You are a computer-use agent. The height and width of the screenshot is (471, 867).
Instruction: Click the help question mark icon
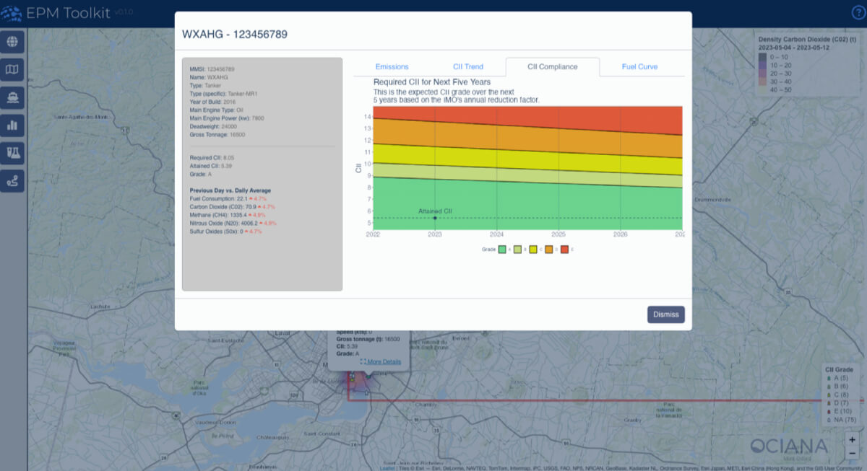click(858, 12)
